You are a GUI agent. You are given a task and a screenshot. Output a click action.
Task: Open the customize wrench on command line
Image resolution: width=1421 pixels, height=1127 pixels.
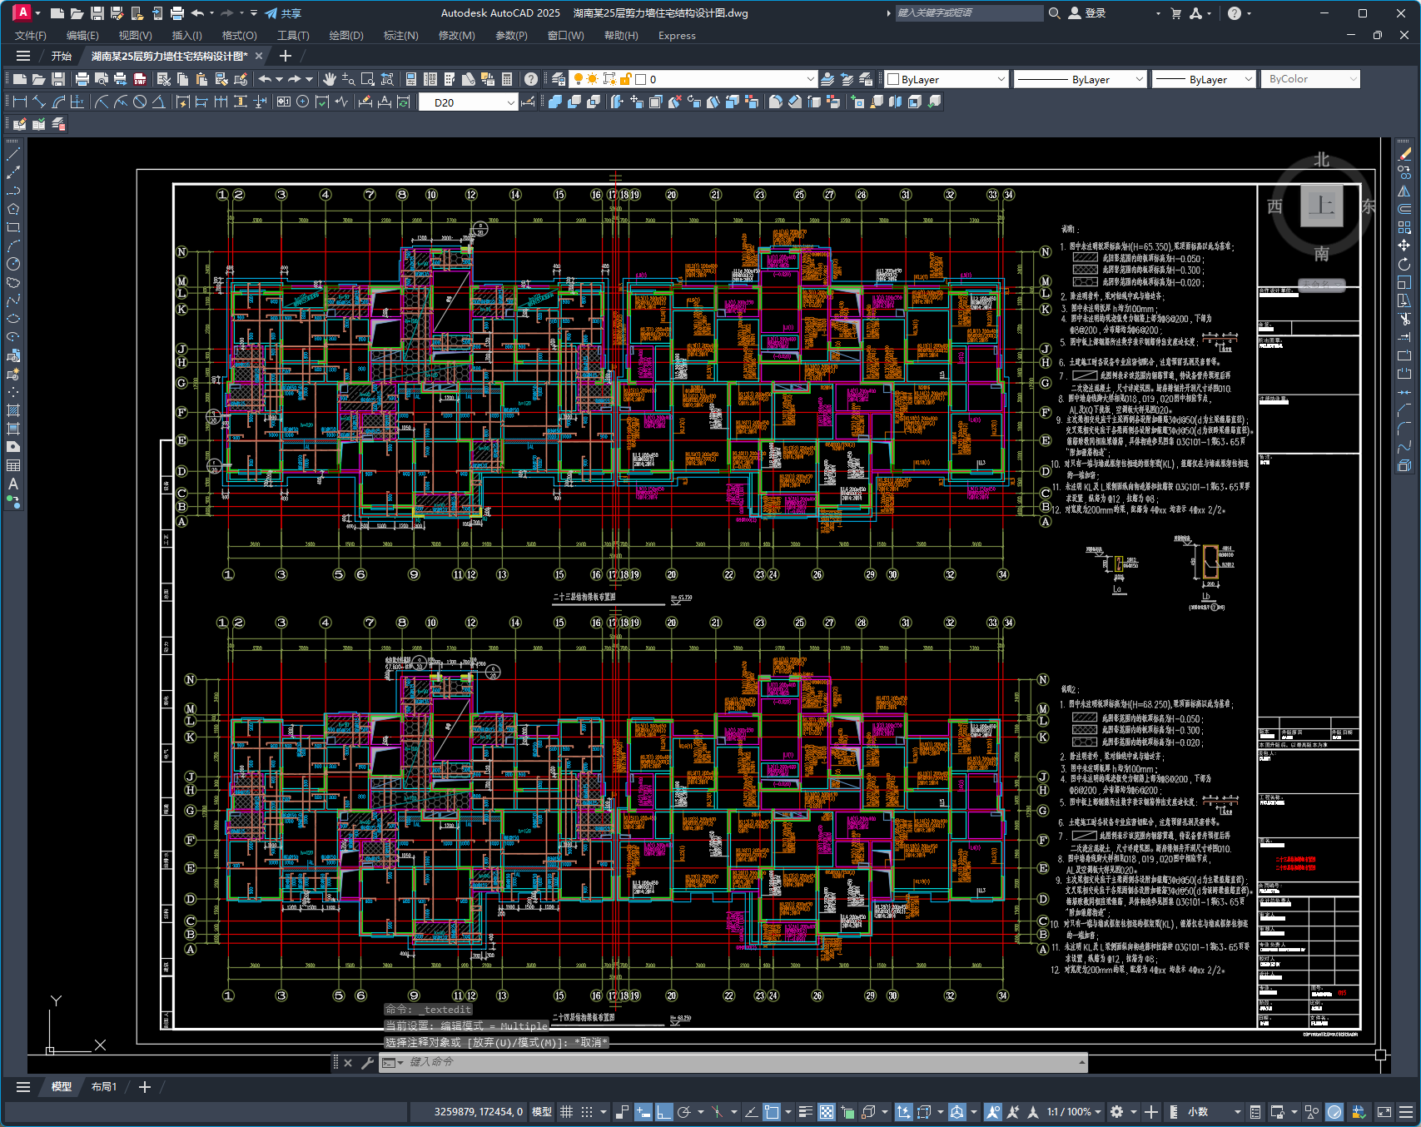coord(367,1063)
